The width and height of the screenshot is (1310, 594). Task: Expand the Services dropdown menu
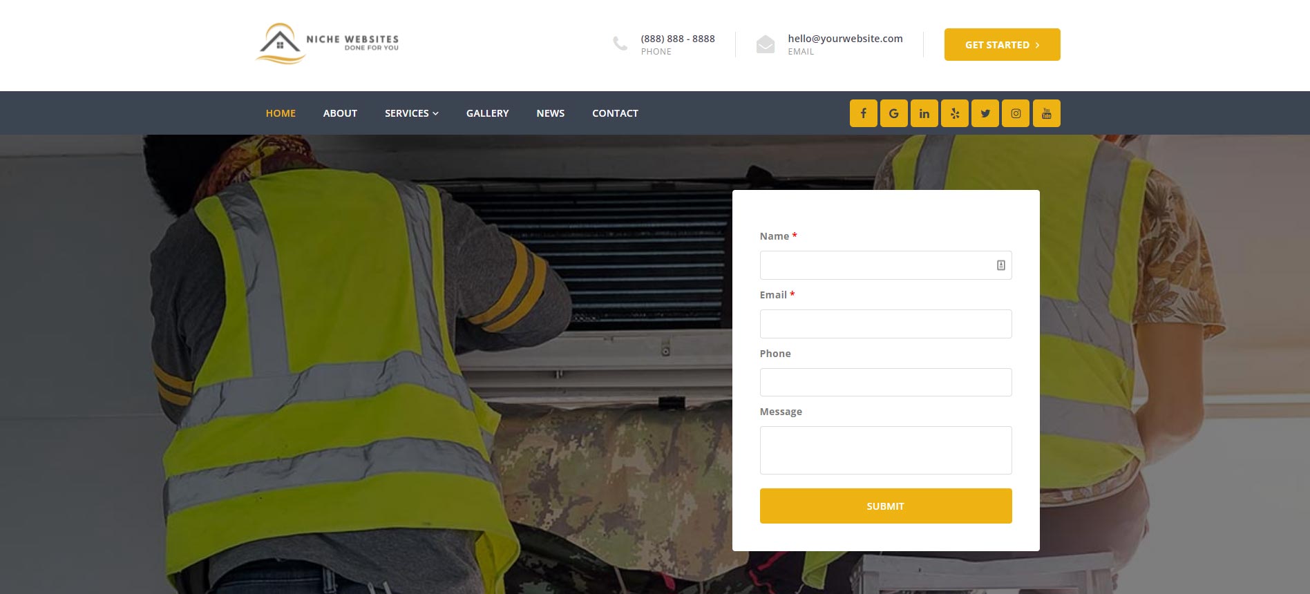pos(411,113)
